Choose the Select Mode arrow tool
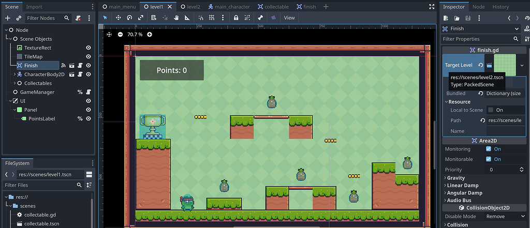 [105, 18]
